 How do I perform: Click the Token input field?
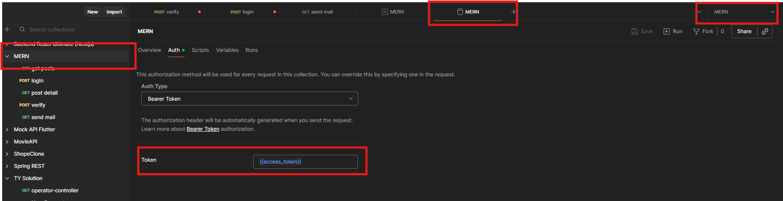coord(305,162)
